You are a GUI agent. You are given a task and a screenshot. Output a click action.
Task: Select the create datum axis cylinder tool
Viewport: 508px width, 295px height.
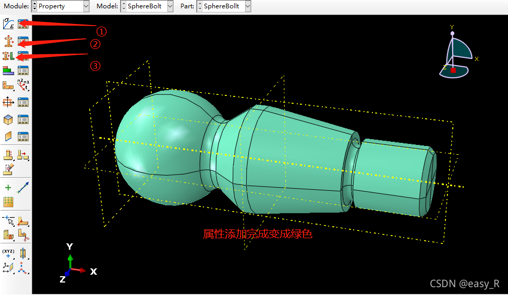tap(23, 253)
